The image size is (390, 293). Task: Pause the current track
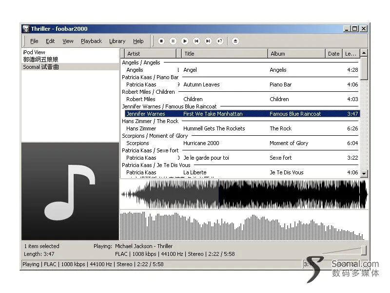[x=173, y=41]
